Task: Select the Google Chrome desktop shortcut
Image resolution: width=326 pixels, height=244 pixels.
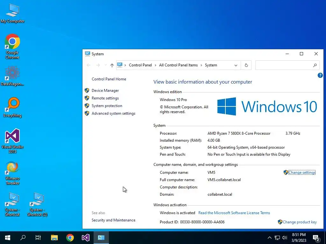Action: click(12, 46)
